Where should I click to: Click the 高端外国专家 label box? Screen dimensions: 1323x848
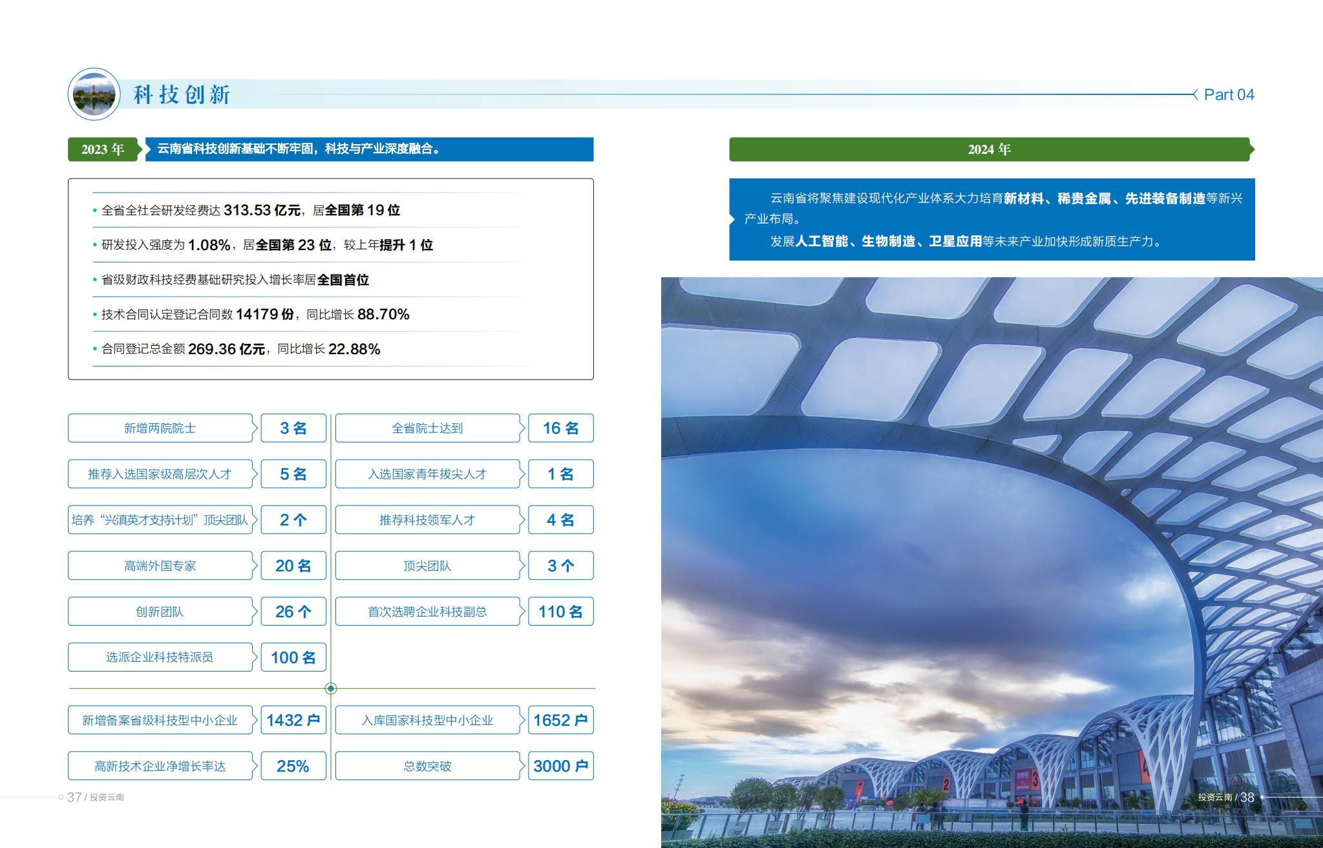click(160, 566)
